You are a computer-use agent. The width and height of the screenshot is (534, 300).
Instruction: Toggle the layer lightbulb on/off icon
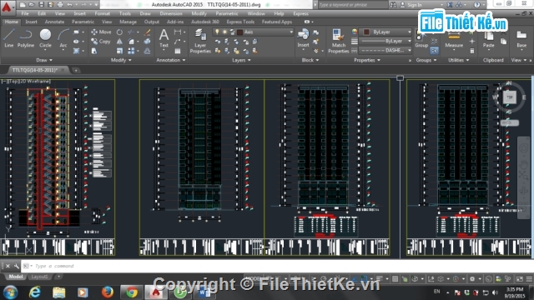(x=217, y=32)
